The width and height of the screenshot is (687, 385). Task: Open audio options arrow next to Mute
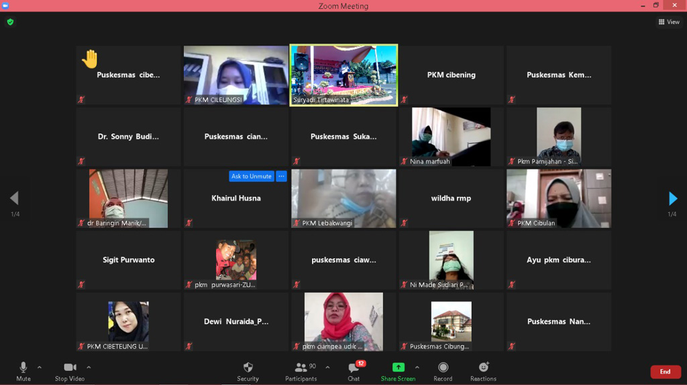[x=40, y=368]
